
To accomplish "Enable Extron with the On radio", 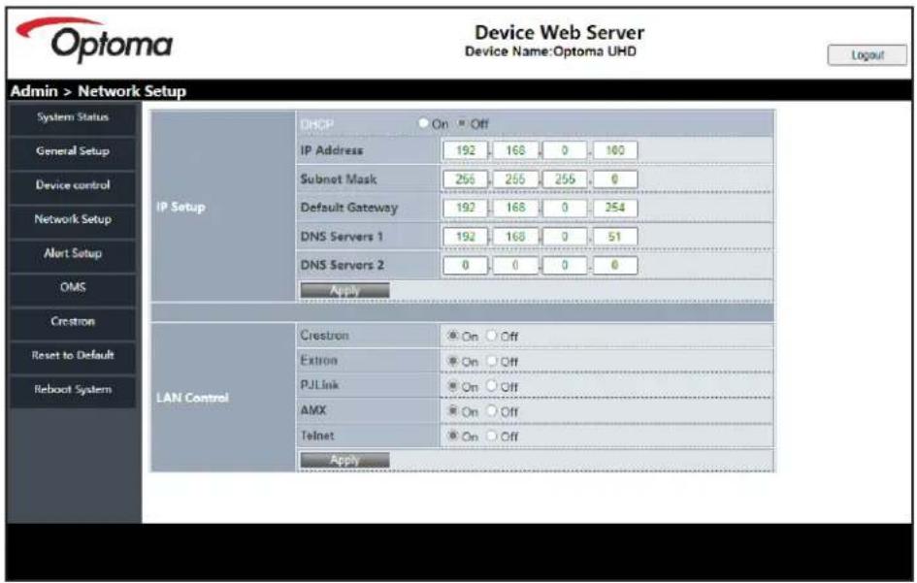I will coord(452,361).
